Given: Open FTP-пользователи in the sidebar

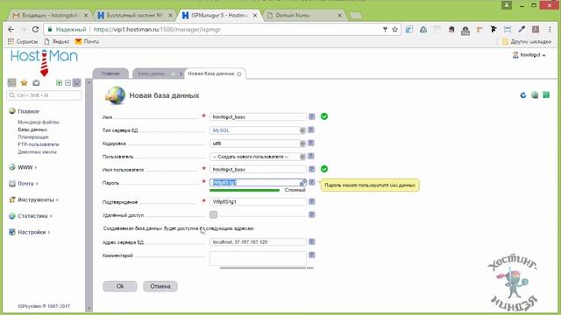Looking at the screenshot, I should click(x=39, y=144).
